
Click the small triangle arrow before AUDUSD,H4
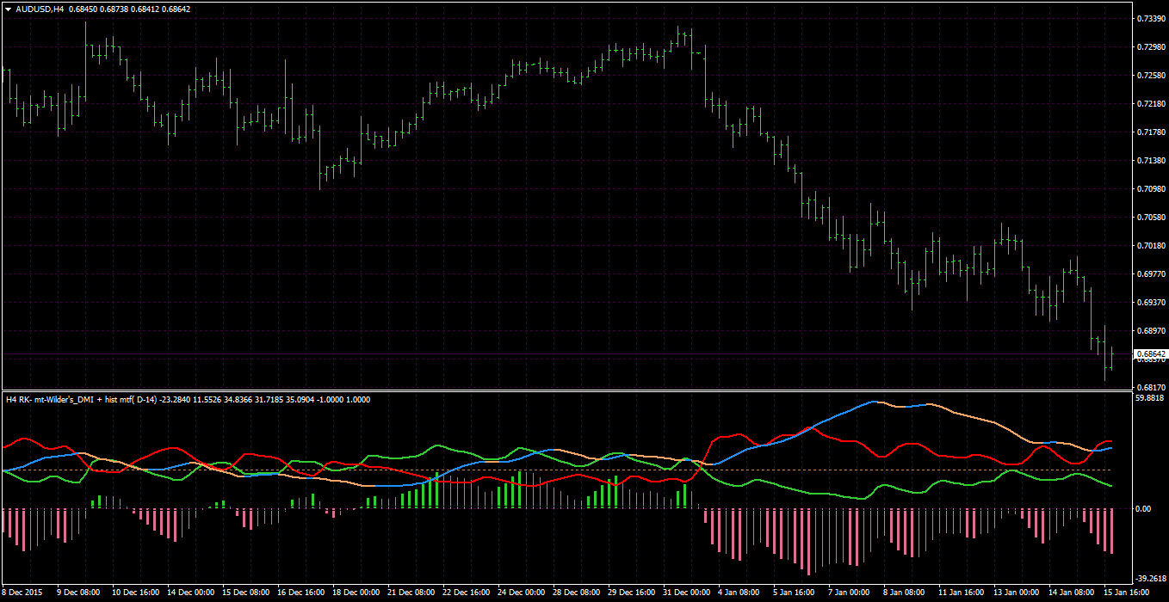coord(8,9)
